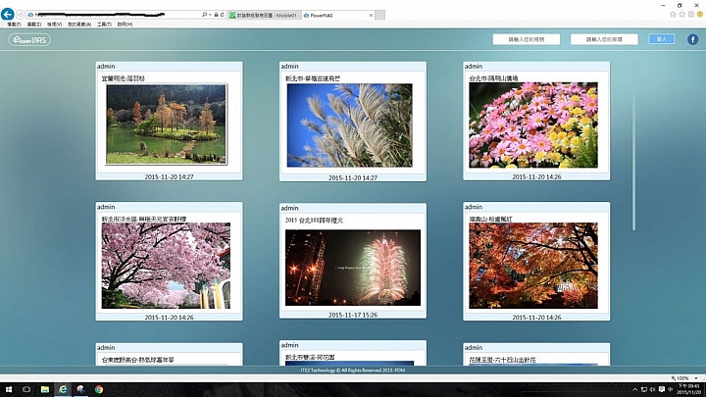Launch Google Chrome from the taskbar
The width and height of the screenshot is (706, 397).
tap(99, 389)
